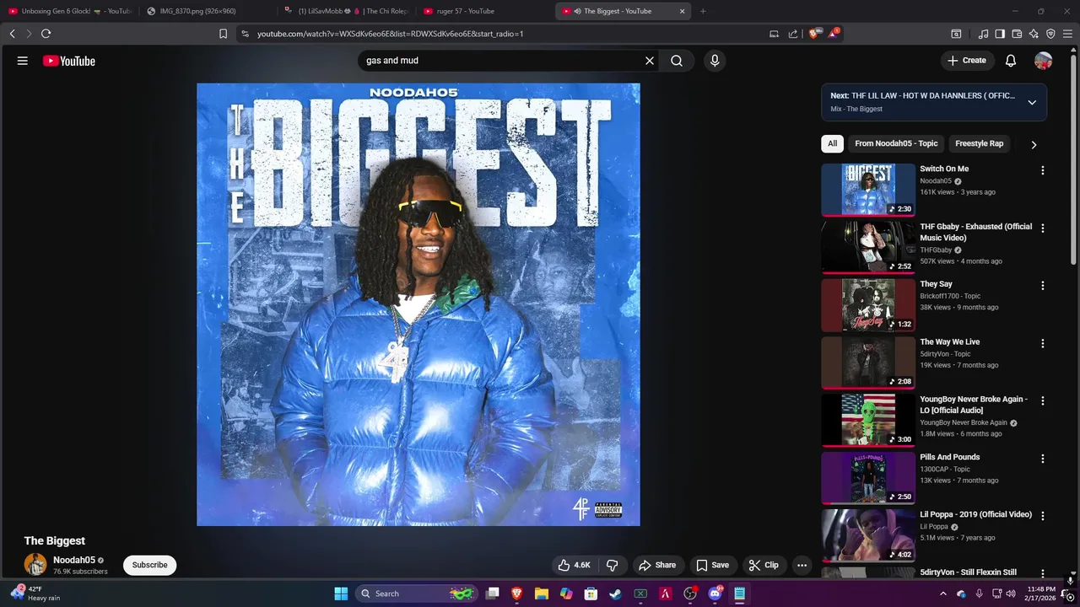Open Brave Rewards triangle icon

834,34
